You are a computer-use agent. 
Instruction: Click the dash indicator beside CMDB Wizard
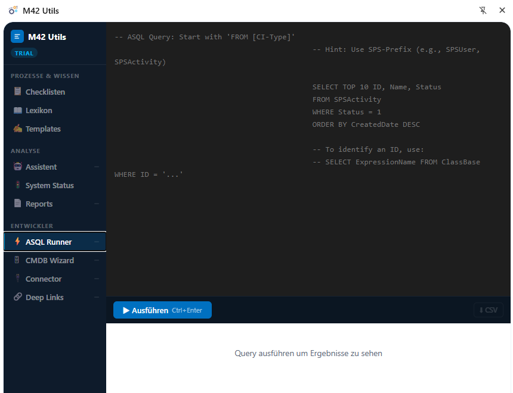(97, 260)
